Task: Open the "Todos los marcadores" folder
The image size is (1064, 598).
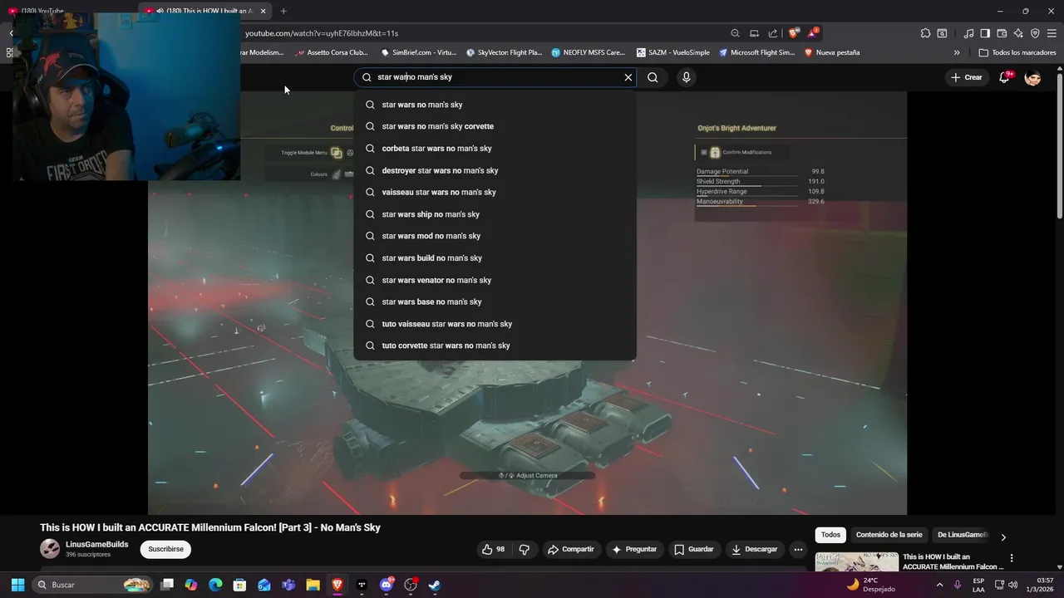Action: [x=1017, y=52]
